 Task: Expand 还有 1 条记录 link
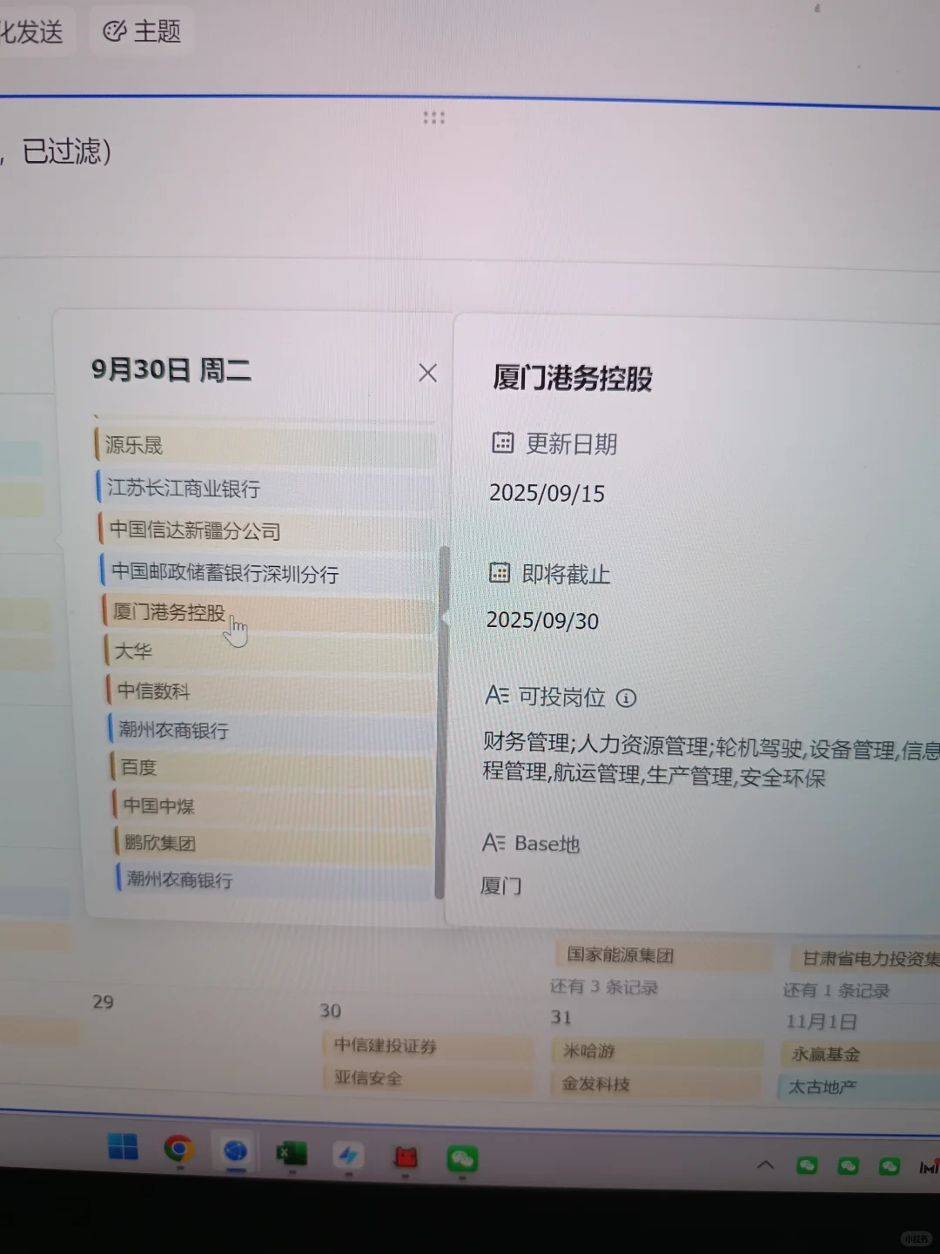point(836,990)
